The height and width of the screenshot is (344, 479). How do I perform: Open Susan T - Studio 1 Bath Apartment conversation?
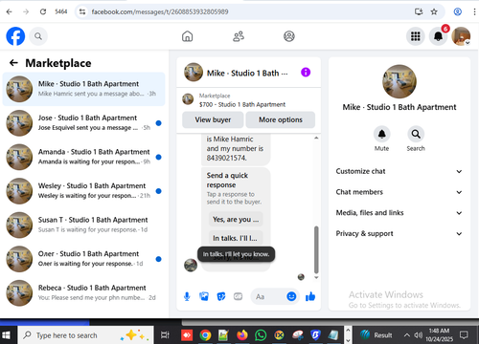coord(83,226)
